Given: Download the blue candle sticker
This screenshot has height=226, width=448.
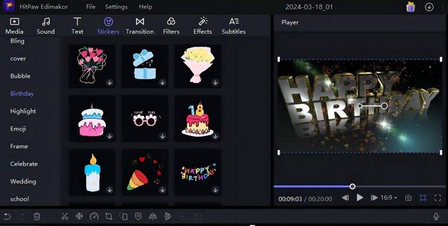Looking at the screenshot, I should tap(109, 189).
